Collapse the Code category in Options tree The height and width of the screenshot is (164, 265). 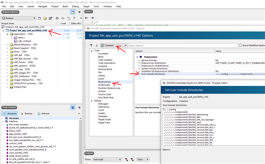92,51
